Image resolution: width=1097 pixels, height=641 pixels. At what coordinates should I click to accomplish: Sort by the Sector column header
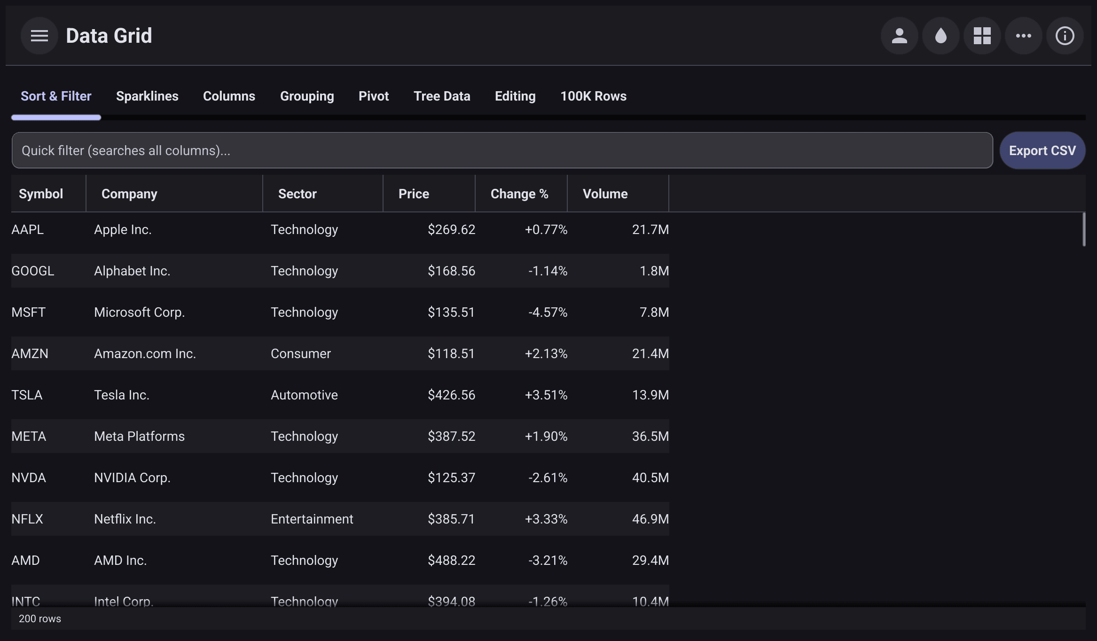coord(323,194)
